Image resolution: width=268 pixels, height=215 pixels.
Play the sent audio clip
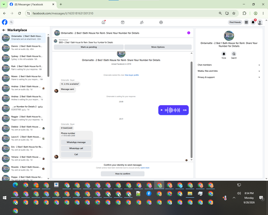(161, 110)
